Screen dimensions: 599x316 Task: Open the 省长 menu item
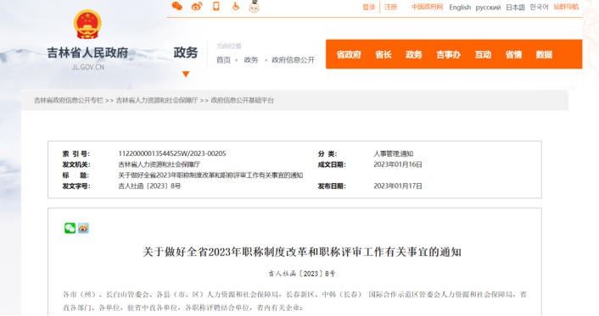pyautogui.click(x=383, y=54)
